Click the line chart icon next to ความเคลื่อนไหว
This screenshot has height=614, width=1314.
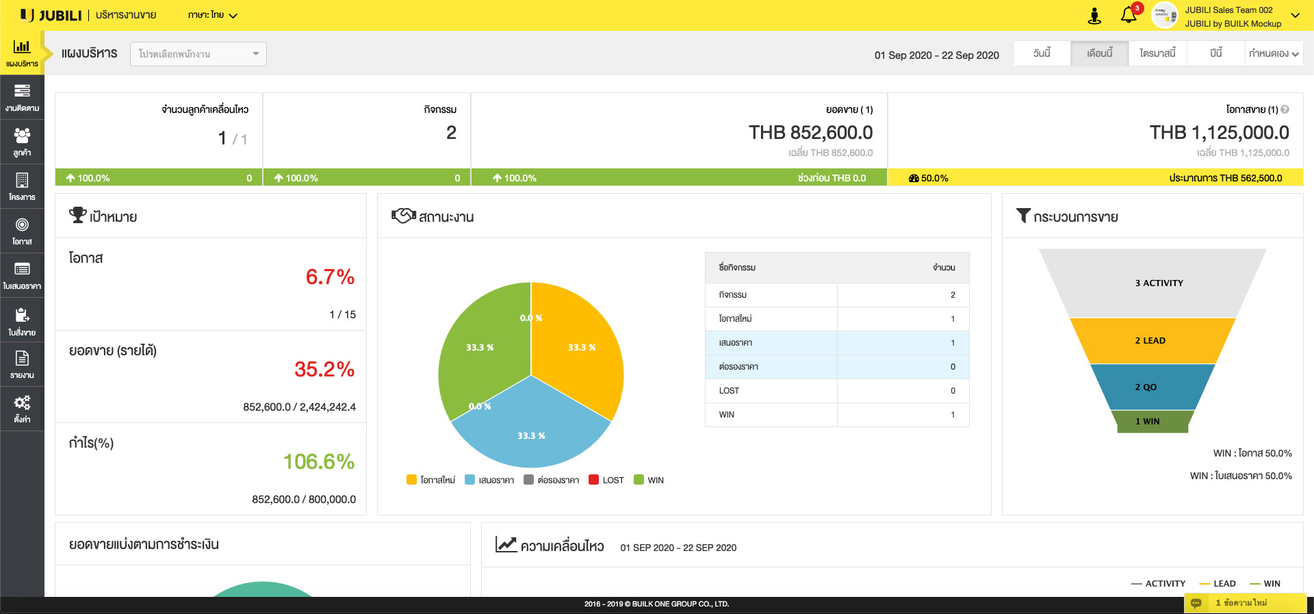[506, 544]
